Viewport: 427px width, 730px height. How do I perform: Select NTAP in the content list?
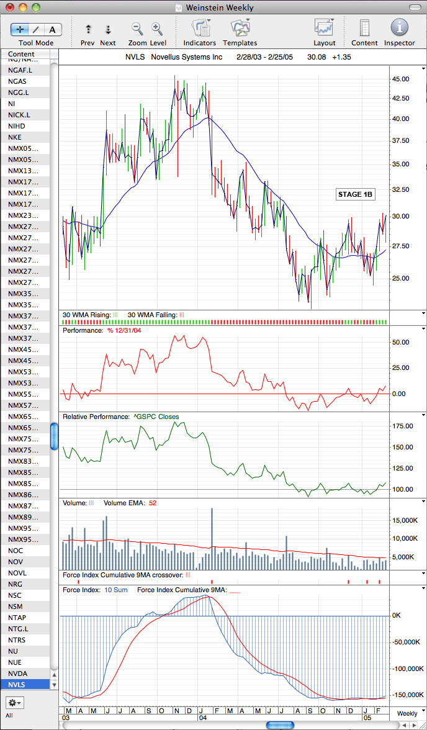pyautogui.click(x=25, y=617)
